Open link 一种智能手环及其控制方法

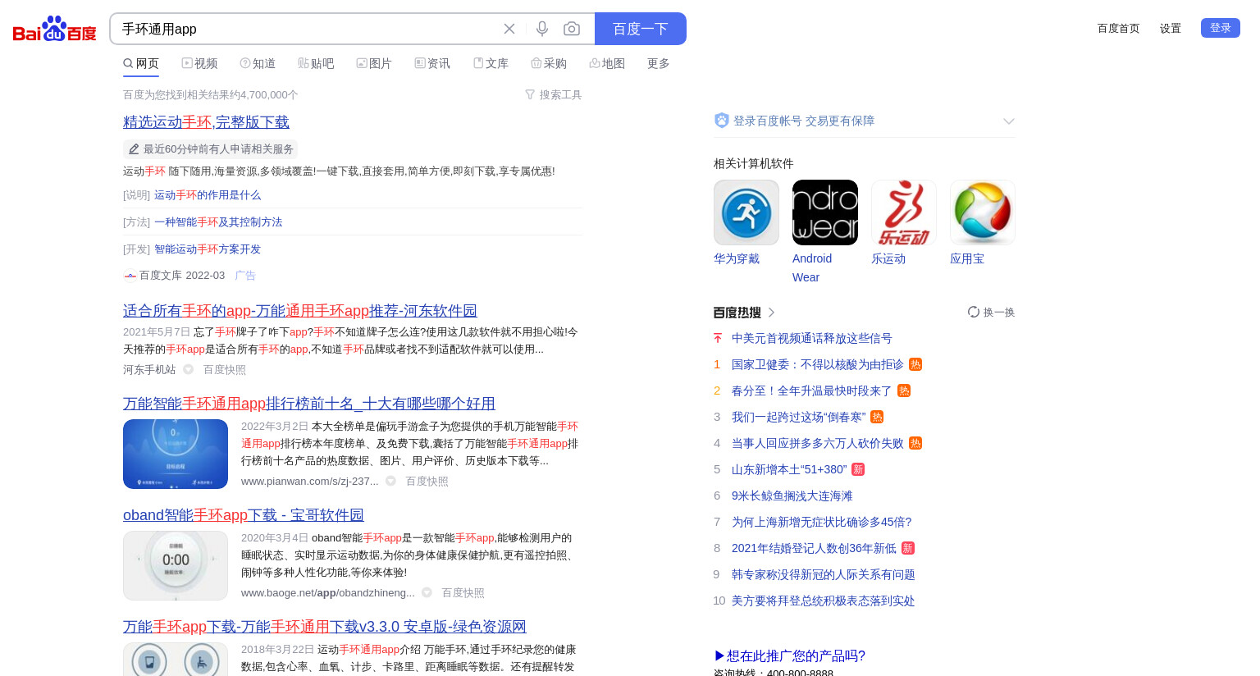tap(218, 222)
